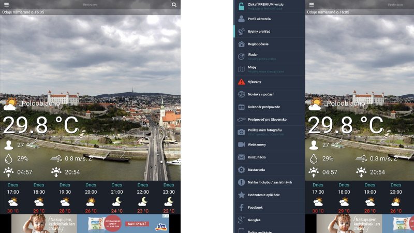414x233 pixels.
Task: Click the Pošlite nám fotografiu camera icon
Action: 241,132
